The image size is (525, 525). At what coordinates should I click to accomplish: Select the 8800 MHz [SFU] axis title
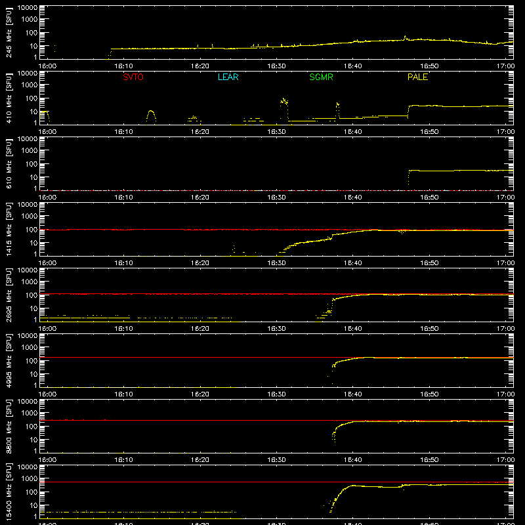click(x=9, y=426)
